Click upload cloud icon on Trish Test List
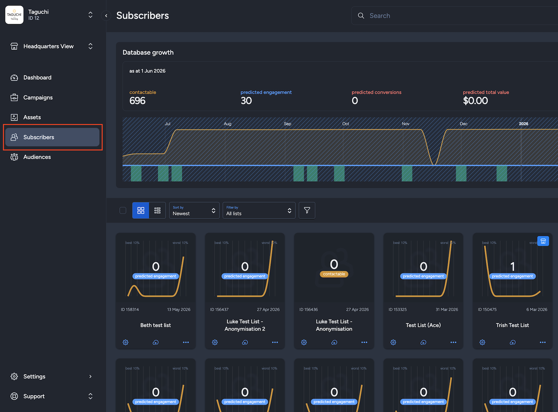Image resolution: width=558 pixels, height=412 pixels. click(x=513, y=342)
